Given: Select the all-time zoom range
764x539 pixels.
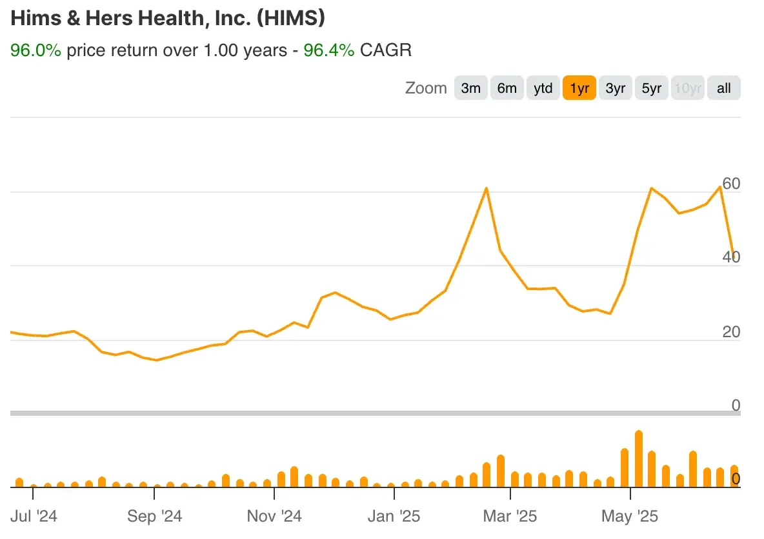Looking at the screenshot, I should [723, 88].
